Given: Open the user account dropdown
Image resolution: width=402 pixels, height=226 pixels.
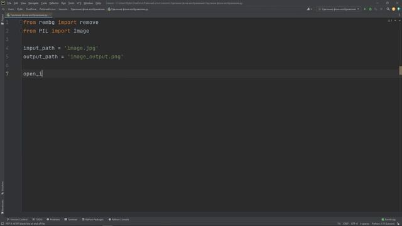Looking at the screenshot, I should (x=310, y=9).
